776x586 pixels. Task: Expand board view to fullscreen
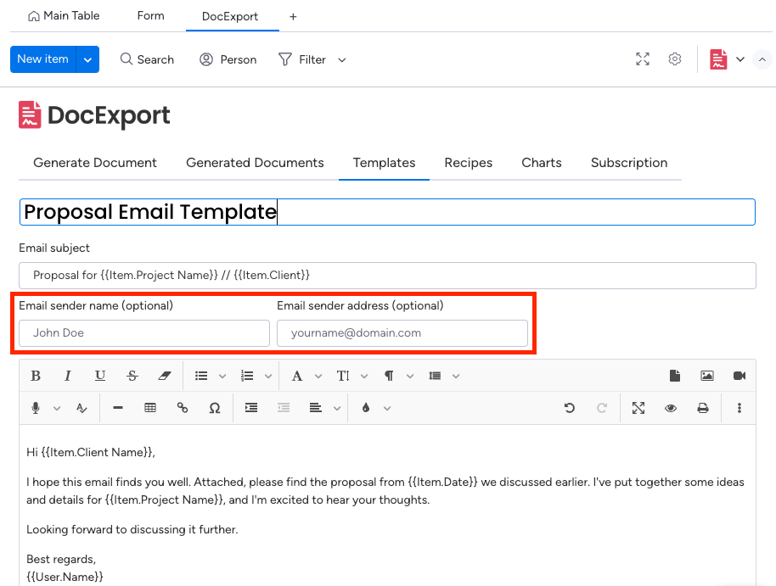[x=643, y=59]
